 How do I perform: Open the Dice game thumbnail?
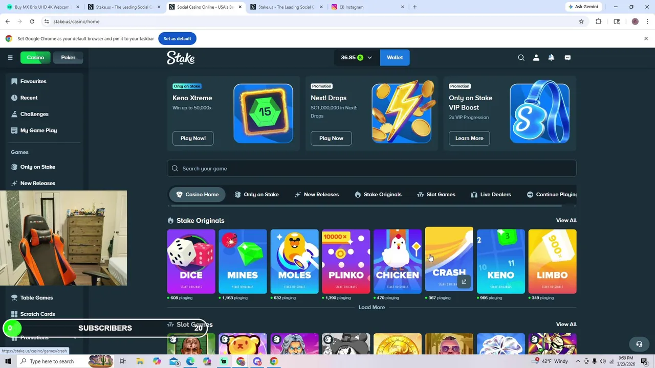coord(191,261)
